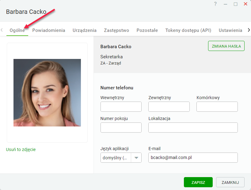Expand the Język aplikacji dropdown arrow
The width and height of the screenshot is (251, 190).
tap(136, 157)
